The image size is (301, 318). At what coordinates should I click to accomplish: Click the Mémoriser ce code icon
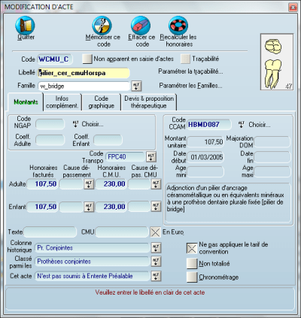102,25
